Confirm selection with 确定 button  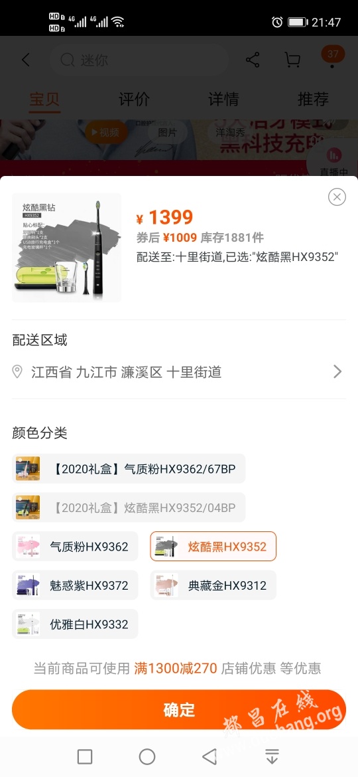[x=179, y=710]
